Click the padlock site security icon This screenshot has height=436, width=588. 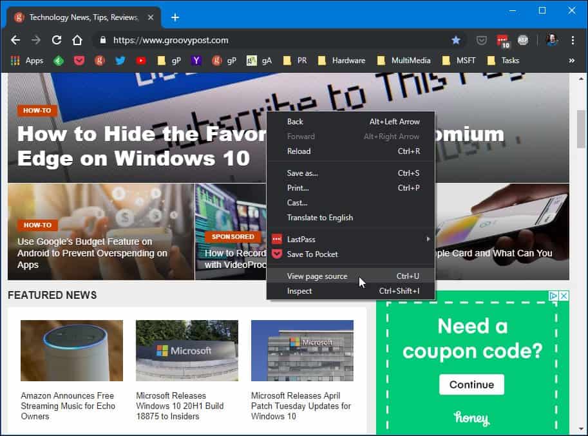point(103,40)
